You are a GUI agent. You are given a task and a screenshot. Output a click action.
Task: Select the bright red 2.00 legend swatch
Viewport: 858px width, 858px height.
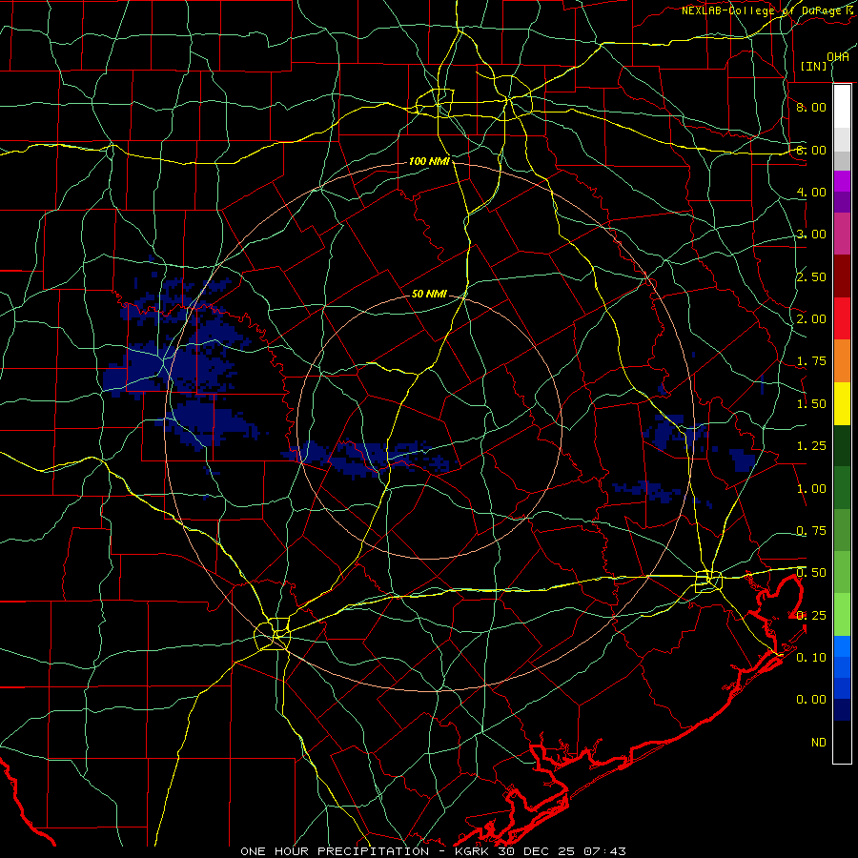coord(842,318)
